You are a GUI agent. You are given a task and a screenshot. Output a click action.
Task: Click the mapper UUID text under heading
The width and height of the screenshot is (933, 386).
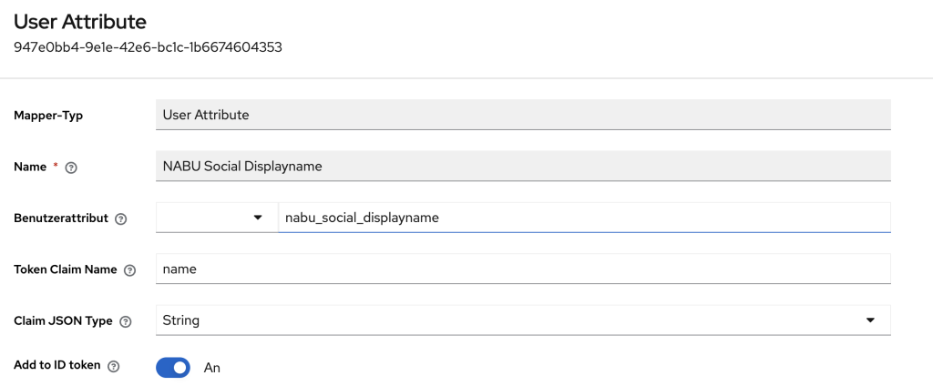(x=148, y=46)
